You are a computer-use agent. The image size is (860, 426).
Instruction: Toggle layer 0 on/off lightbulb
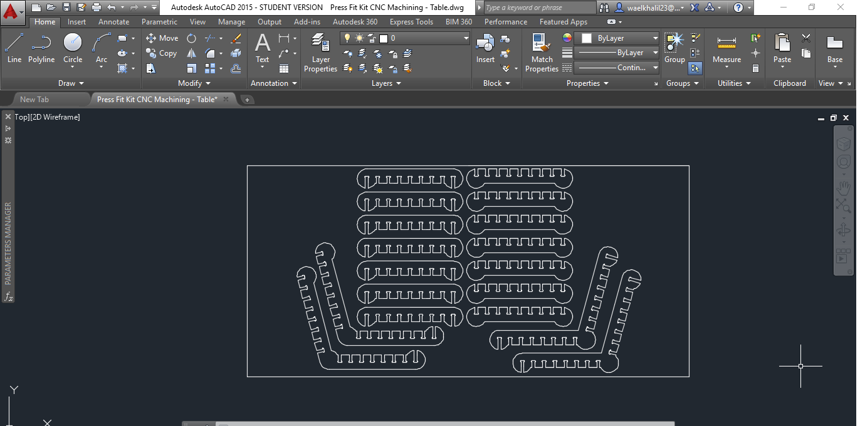(347, 38)
